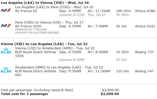Click the KLM logo beside flight 1838
This screenshot has height=99, width=157.
pos(6,51)
